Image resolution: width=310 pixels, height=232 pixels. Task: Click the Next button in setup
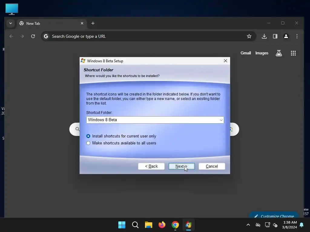coord(182,166)
